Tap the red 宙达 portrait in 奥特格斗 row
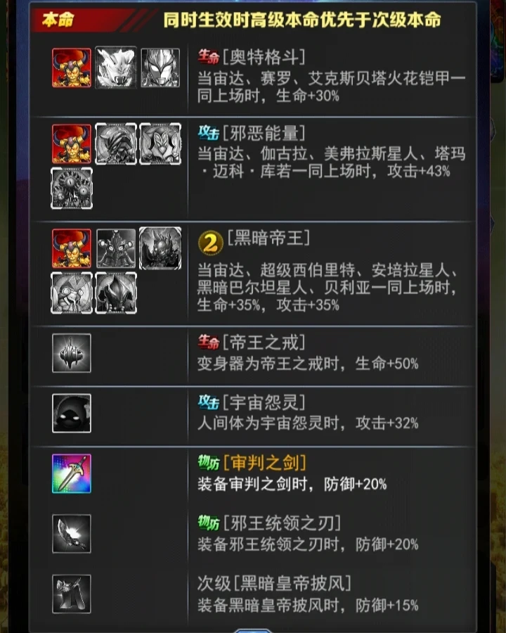The image size is (506, 633). tap(72, 68)
